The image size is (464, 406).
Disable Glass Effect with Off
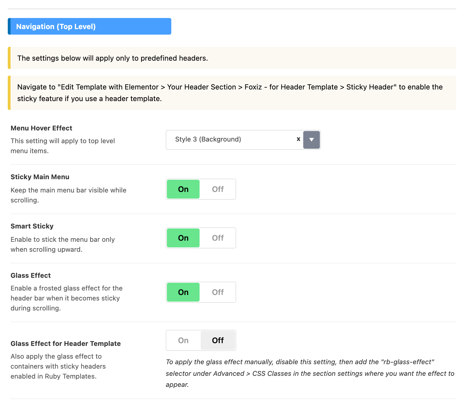click(218, 292)
